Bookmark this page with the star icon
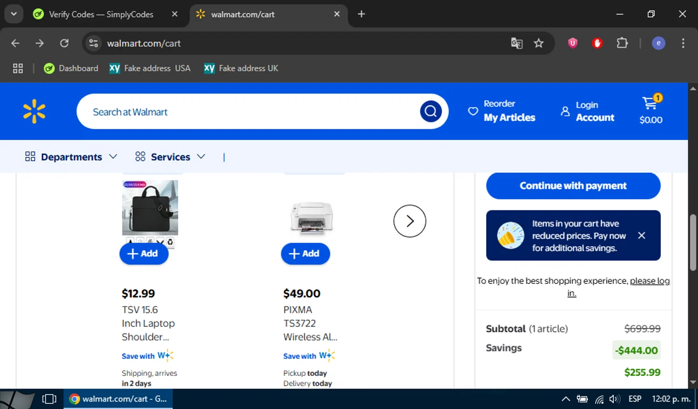698x409 pixels. [538, 43]
